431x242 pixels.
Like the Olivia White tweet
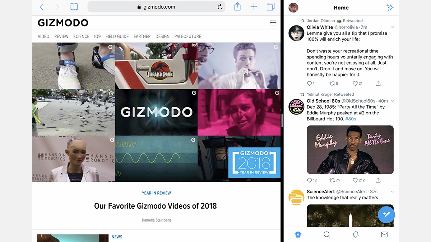(355, 84)
